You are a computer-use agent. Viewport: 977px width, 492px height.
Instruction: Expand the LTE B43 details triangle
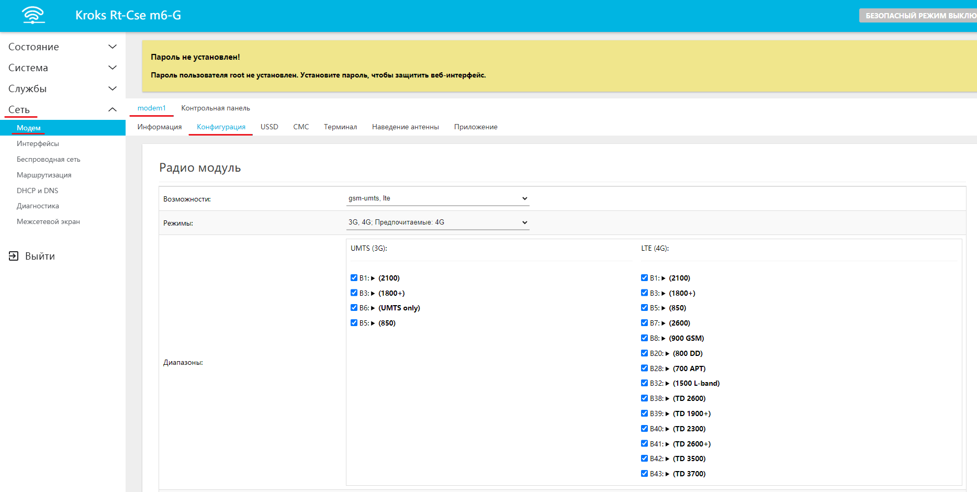point(667,474)
